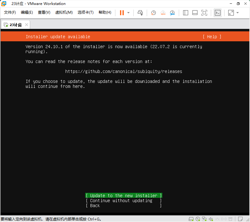Open the 查看(V) menu

[x=44, y=12]
